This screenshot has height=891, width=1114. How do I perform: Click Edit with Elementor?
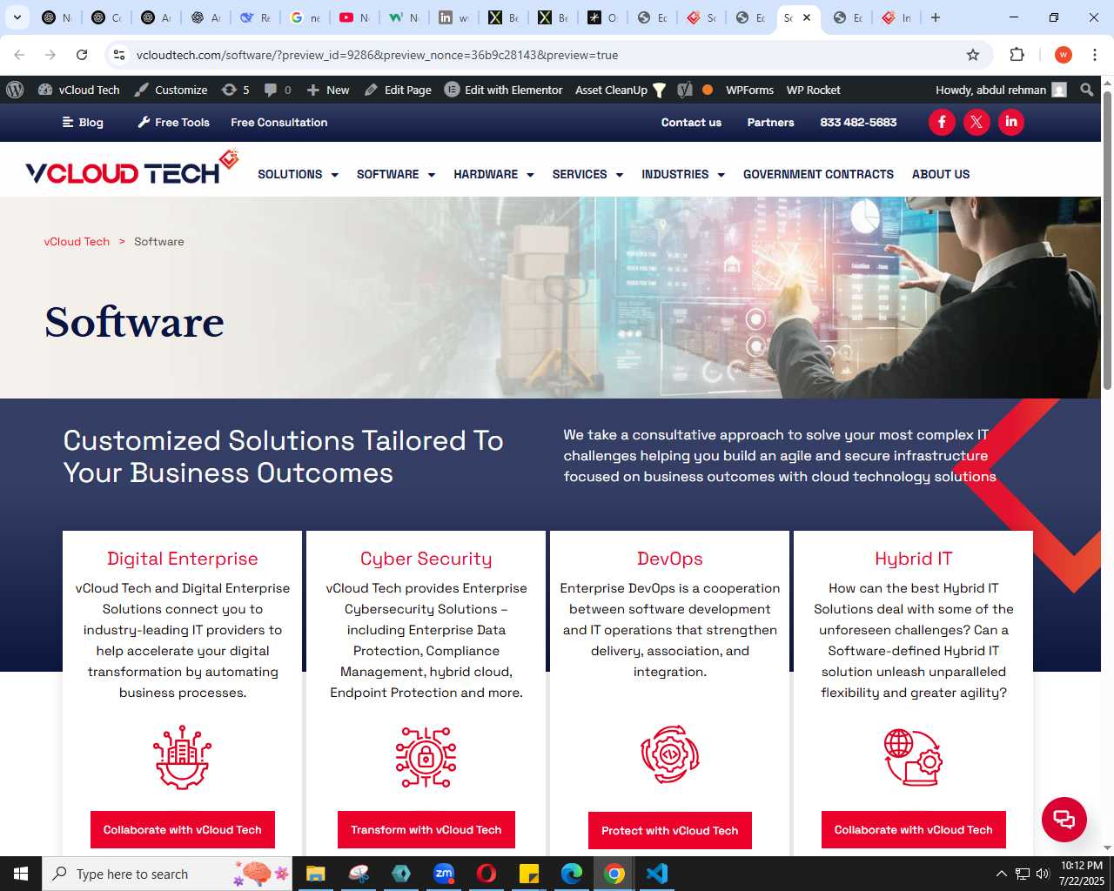click(x=503, y=90)
